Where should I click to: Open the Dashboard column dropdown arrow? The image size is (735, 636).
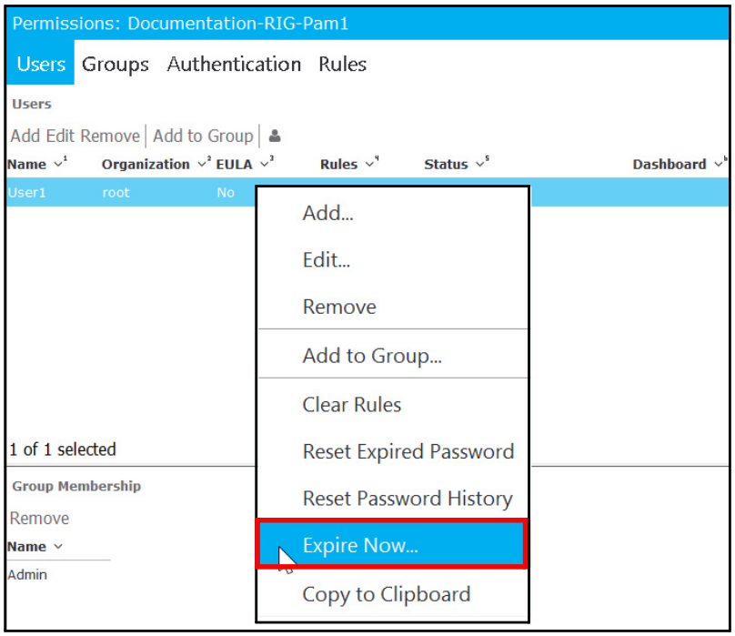point(719,164)
